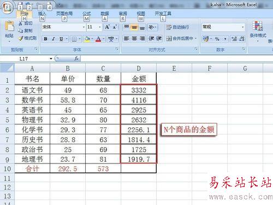Open the 开发工具 Developer tab
The image size is (273, 205).
click(163, 14)
